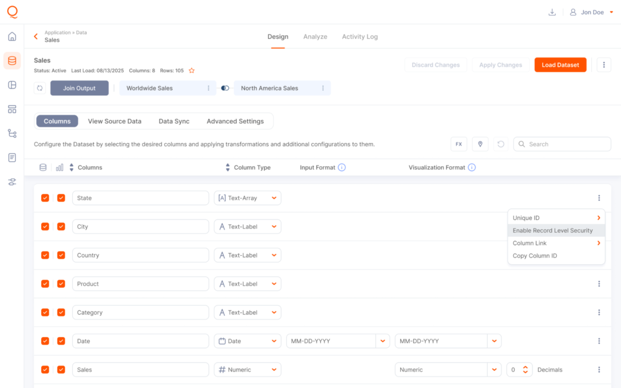
Task: Go back using the orange back arrow
Action: [36, 36]
